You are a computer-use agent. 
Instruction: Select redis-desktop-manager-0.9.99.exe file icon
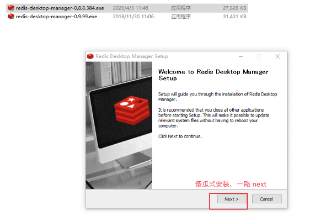click(11, 17)
